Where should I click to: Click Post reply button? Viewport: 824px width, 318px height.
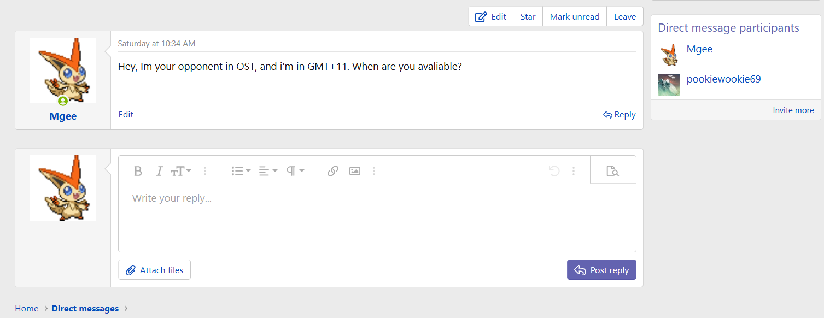click(601, 270)
